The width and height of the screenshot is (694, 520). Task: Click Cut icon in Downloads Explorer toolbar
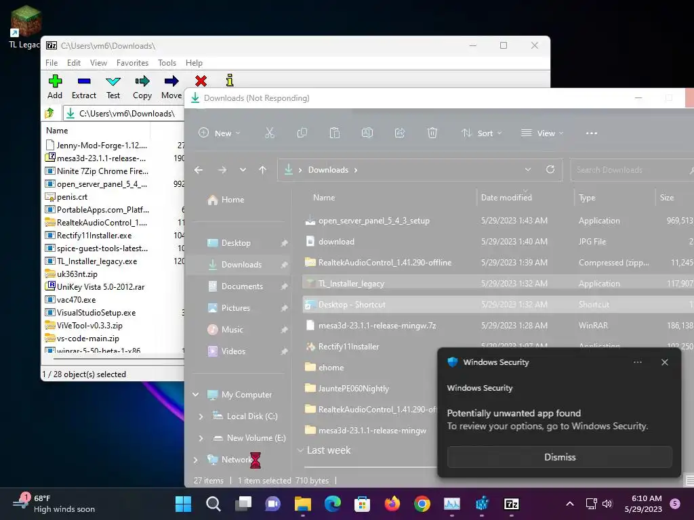[270, 133]
